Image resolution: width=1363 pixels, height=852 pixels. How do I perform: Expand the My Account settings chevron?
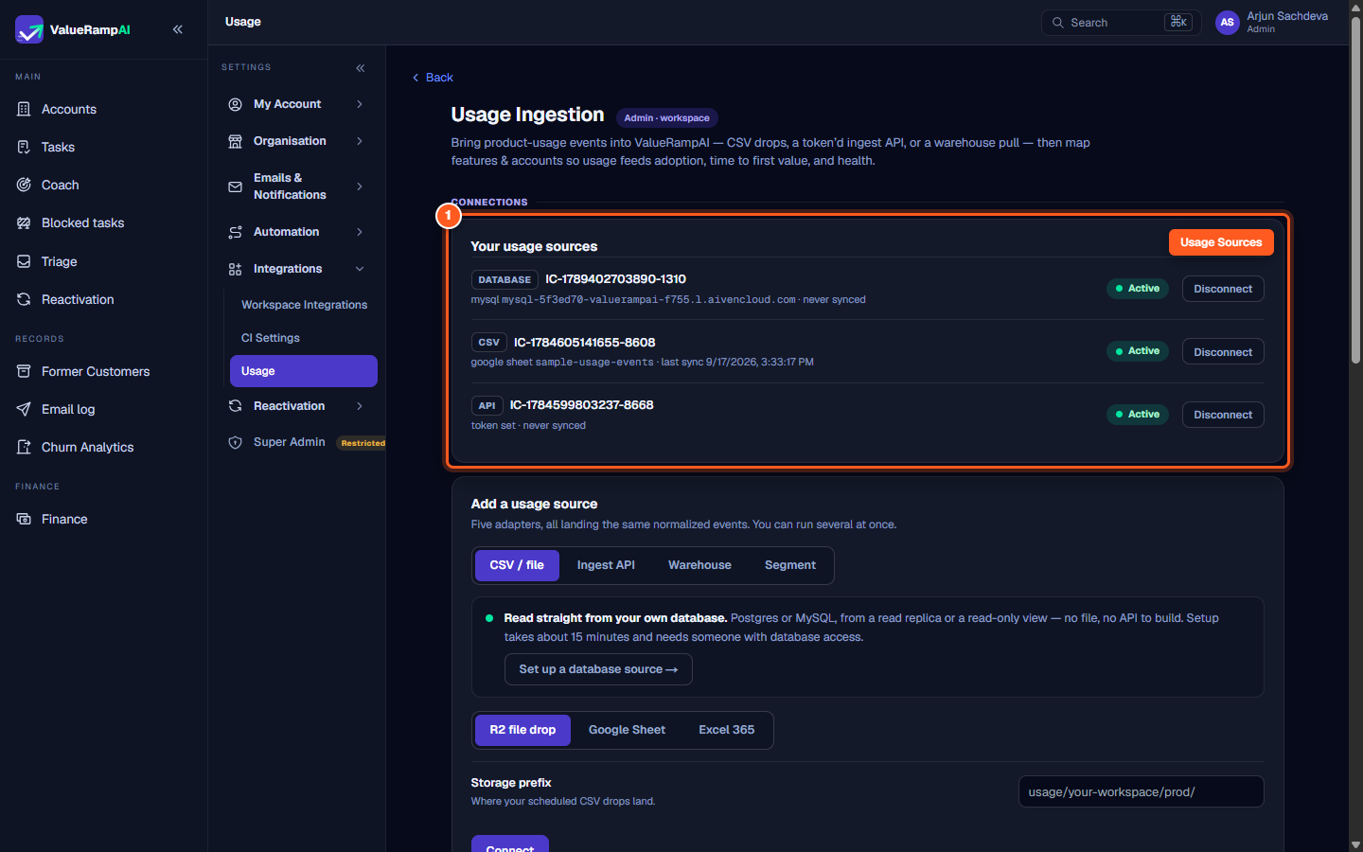tap(360, 104)
